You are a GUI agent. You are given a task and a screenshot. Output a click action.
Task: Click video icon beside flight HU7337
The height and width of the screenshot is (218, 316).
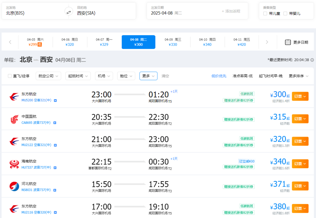coord(55,168)
